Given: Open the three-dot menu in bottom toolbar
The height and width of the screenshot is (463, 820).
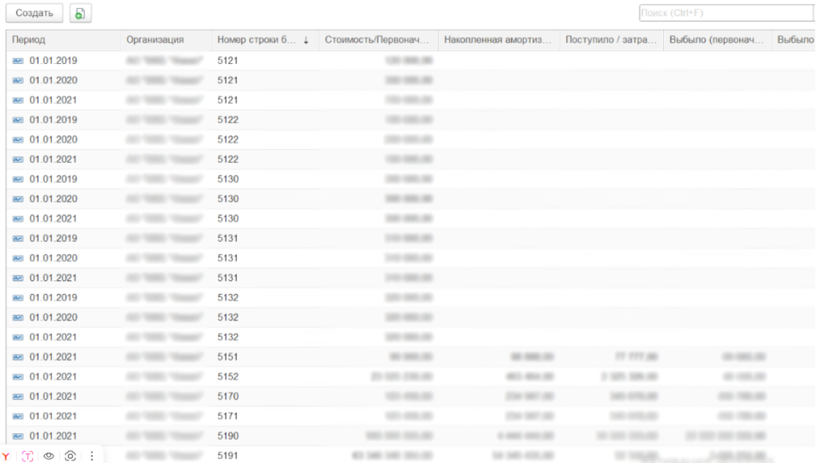Looking at the screenshot, I should pos(92,456).
